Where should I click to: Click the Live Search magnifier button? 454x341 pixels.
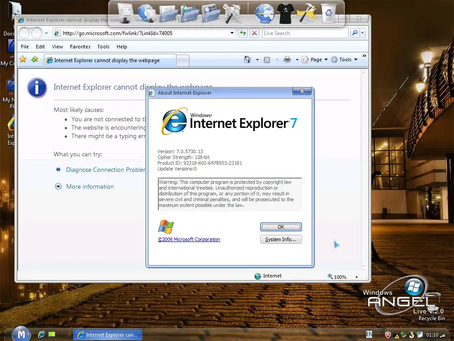[355, 33]
